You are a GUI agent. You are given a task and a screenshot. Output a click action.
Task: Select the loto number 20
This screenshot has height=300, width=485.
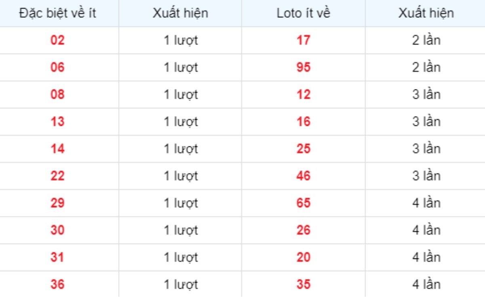[x=303, y=257]
